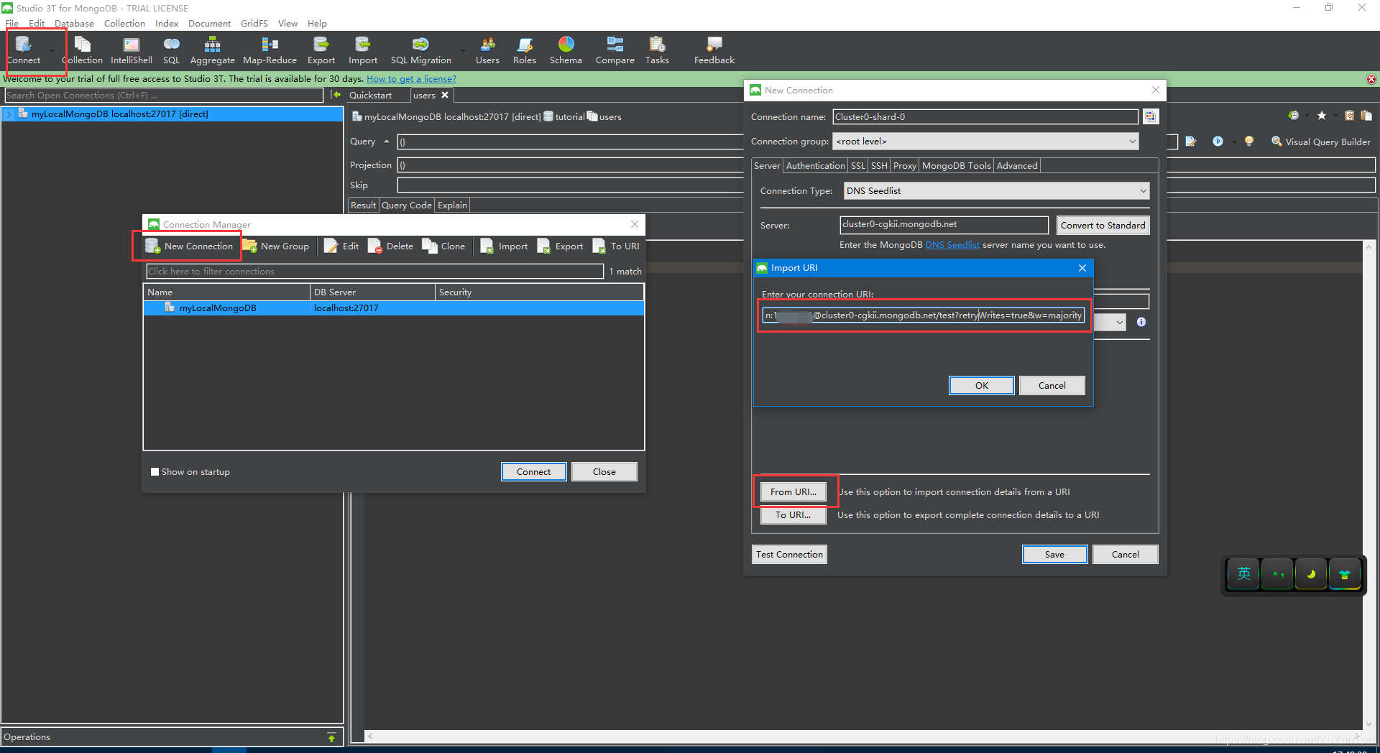
Task: Open the Users manager icon
Action: 487,50
